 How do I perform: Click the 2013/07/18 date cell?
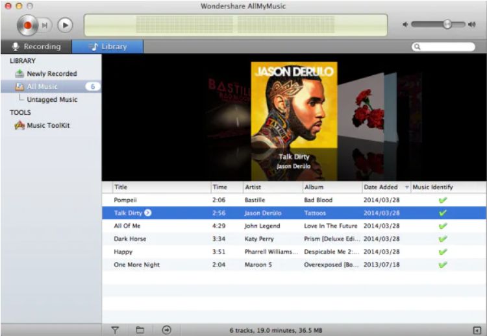pyautogui.click(x=381, y=265)
